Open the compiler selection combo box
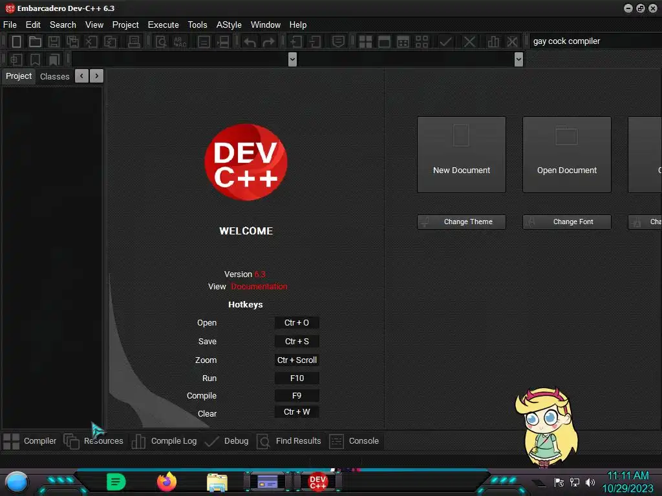This screenshot has height=496, width=662. tap(595, 41)
